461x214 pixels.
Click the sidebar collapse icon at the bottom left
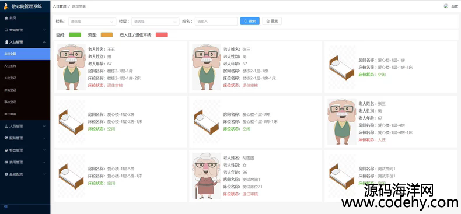[6, 206]
